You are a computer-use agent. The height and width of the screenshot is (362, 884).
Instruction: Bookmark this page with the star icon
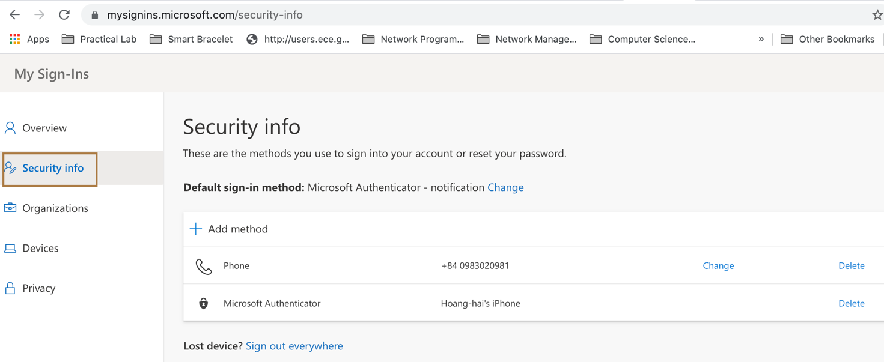pyautogui.click(x=877, y=15)
